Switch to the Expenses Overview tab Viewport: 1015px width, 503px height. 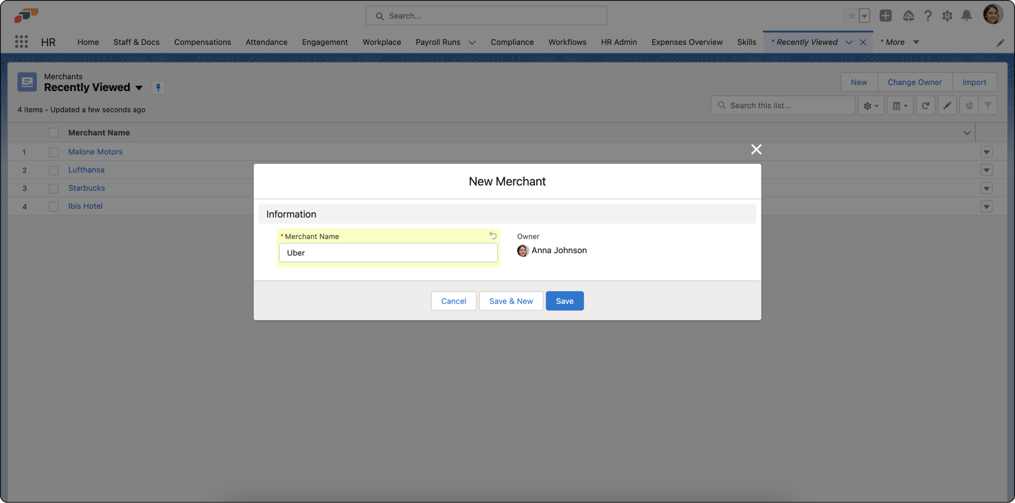(x=687, y=42)
